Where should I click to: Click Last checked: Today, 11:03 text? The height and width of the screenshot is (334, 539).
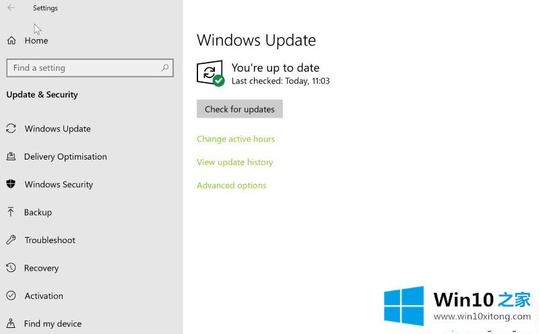pos(280,81)
